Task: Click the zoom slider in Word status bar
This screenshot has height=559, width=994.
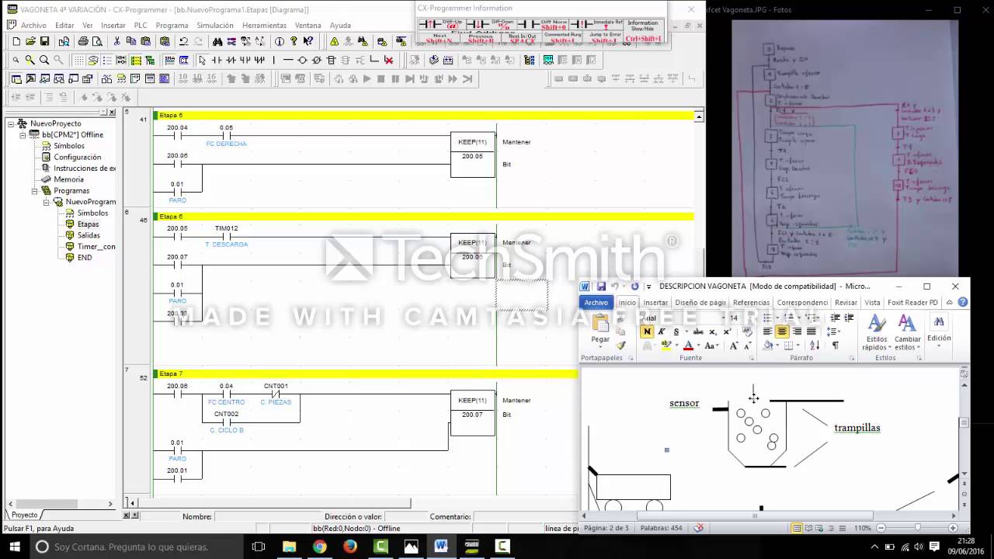Action: pos(917,528)
